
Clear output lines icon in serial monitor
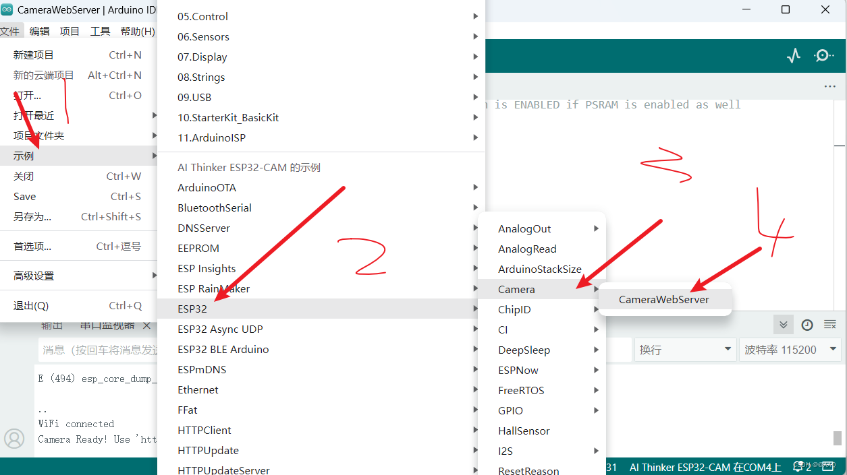830,325
